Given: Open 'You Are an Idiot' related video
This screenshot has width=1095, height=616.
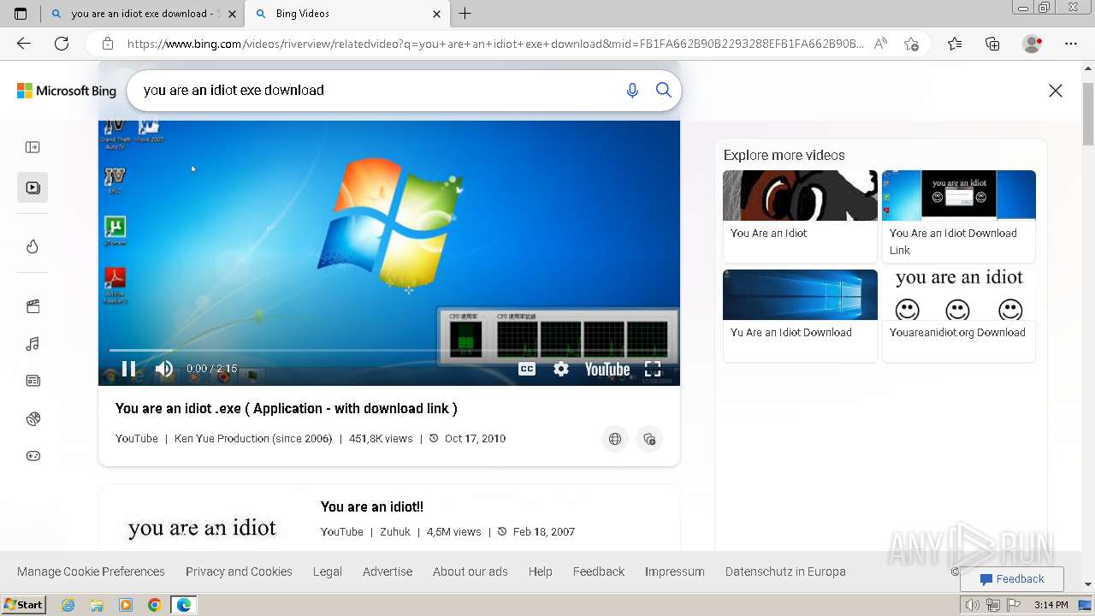Looking at the screenshot, I should pos(800,216).
